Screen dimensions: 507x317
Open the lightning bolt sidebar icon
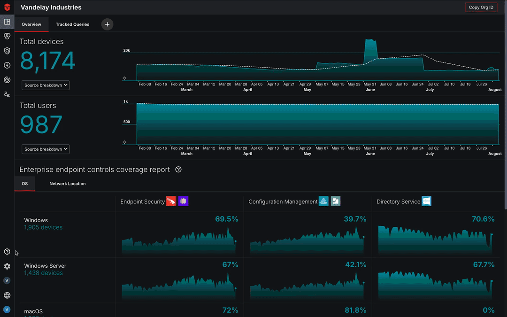7,65
